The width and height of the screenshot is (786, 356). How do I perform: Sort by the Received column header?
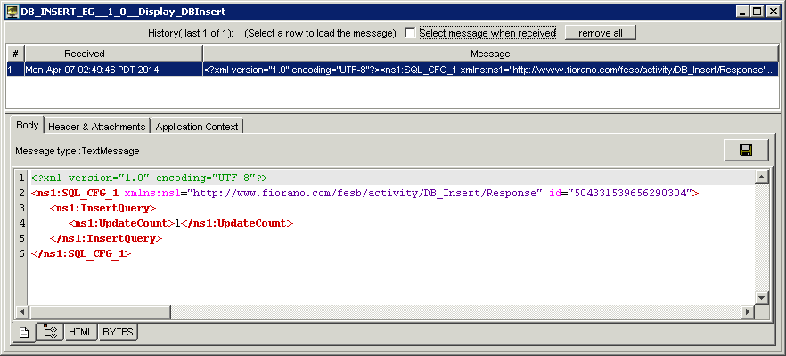click(114, 54)
